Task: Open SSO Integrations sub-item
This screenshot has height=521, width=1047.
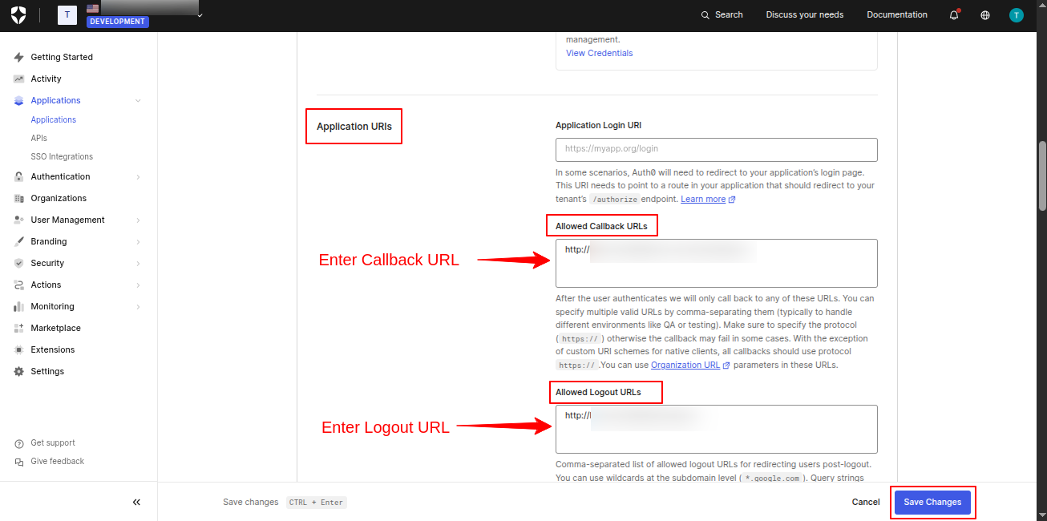Action: 62,156
